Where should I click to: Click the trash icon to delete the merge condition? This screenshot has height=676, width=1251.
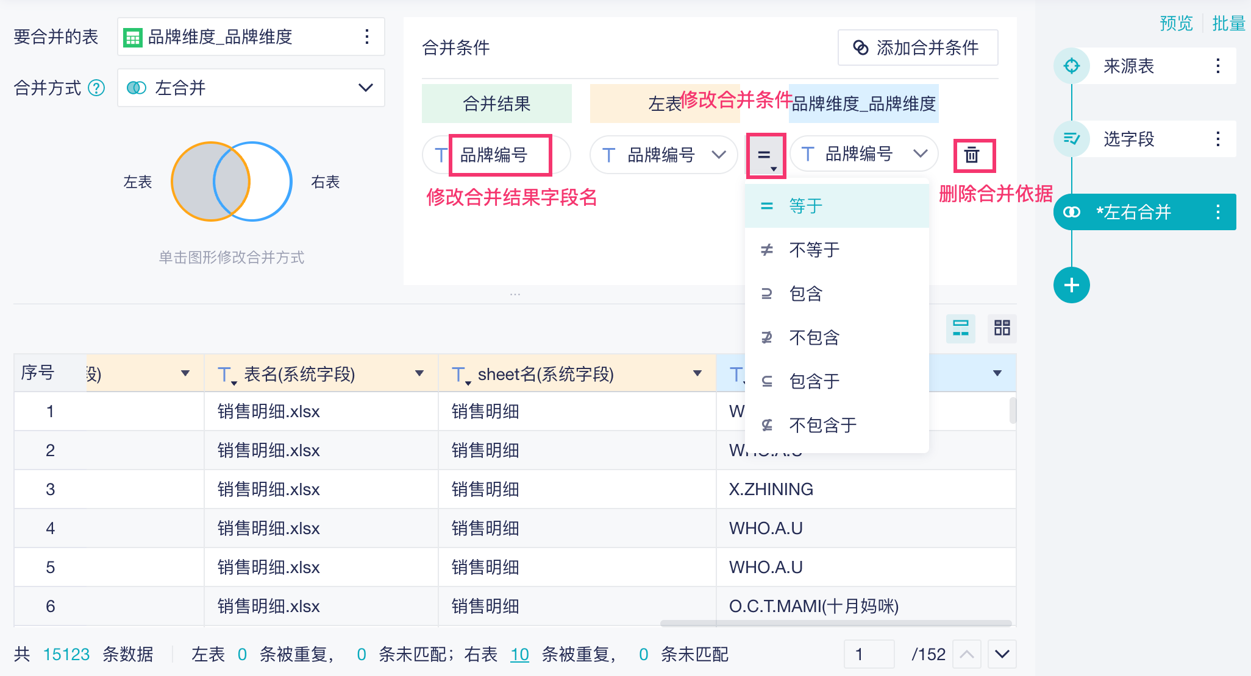tap(972, 155)
